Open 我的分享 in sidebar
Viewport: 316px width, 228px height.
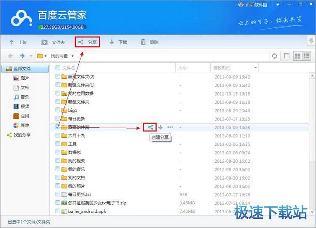pyautogui.click(x=19, y=135)
